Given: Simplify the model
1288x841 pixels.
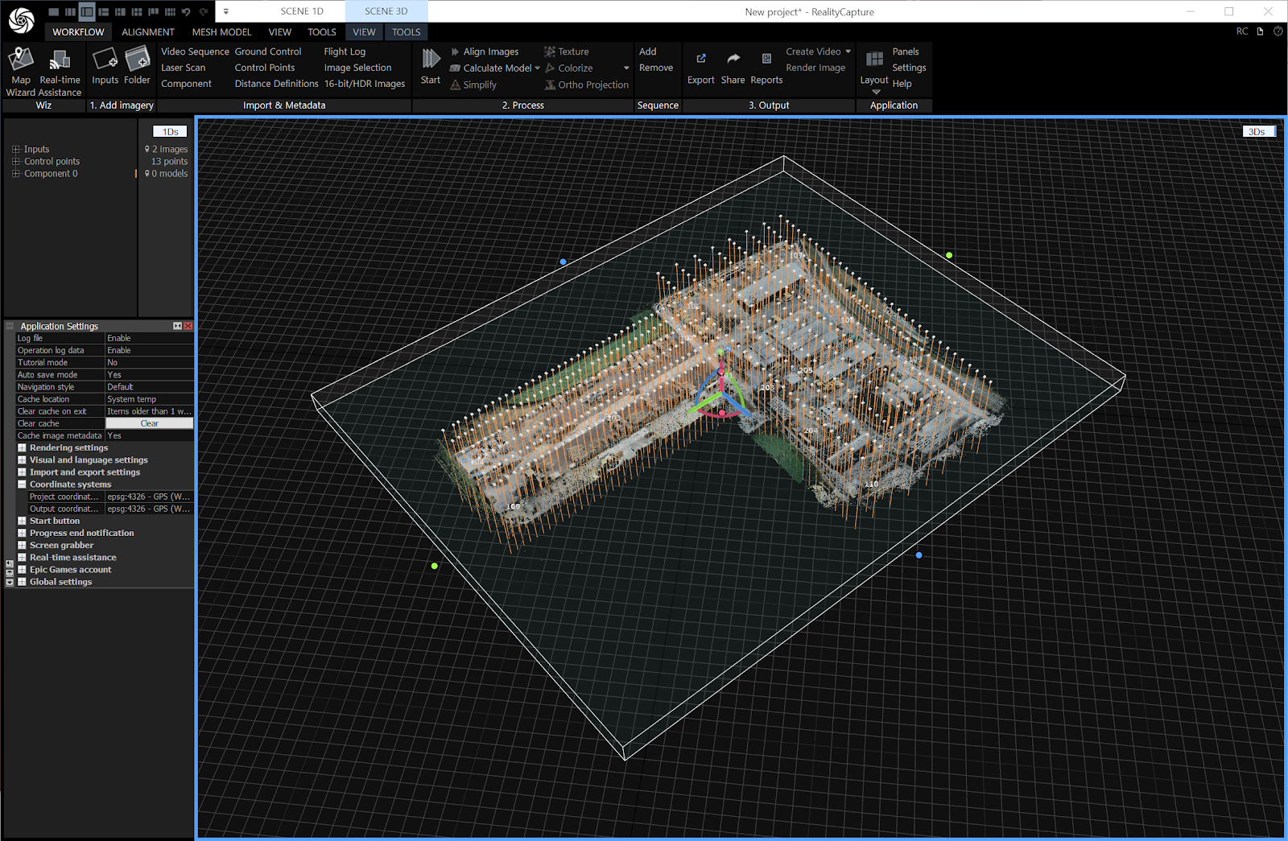Looking at the screenshot, I should click(473, 85).
